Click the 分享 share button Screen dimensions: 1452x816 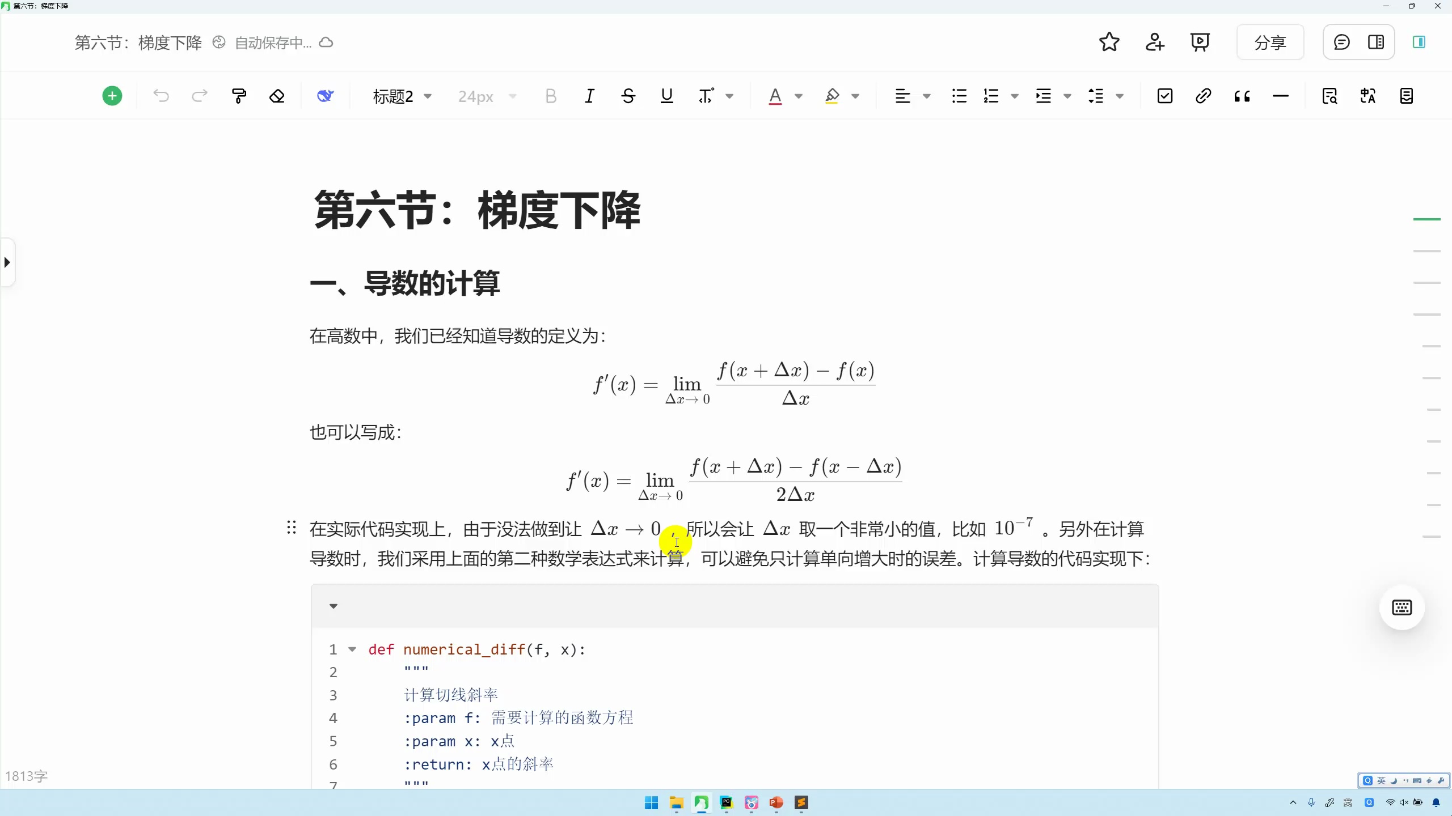[1269, 42]
